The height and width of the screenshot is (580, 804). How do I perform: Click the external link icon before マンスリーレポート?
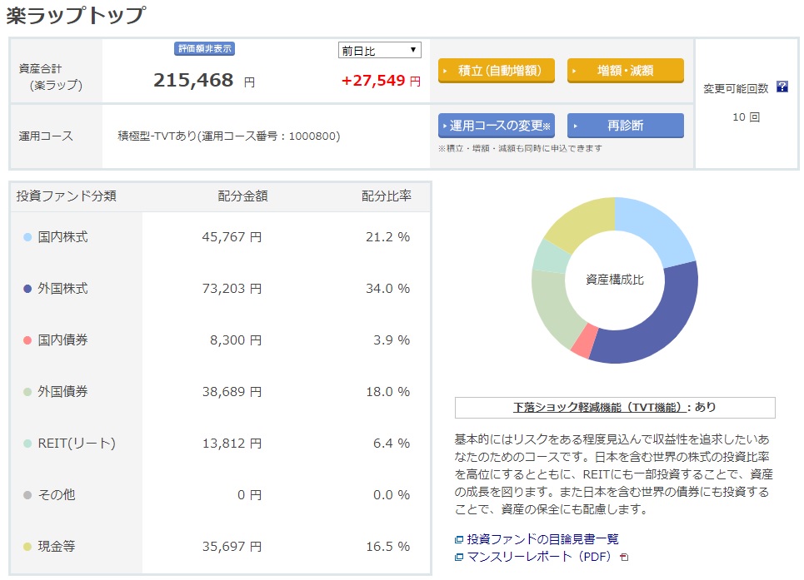[x=459, y=557]
